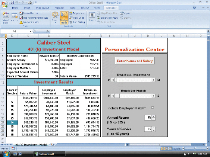210x157 pixels.
Task: Open the Name Box dropdown
Action: point(31,31)
